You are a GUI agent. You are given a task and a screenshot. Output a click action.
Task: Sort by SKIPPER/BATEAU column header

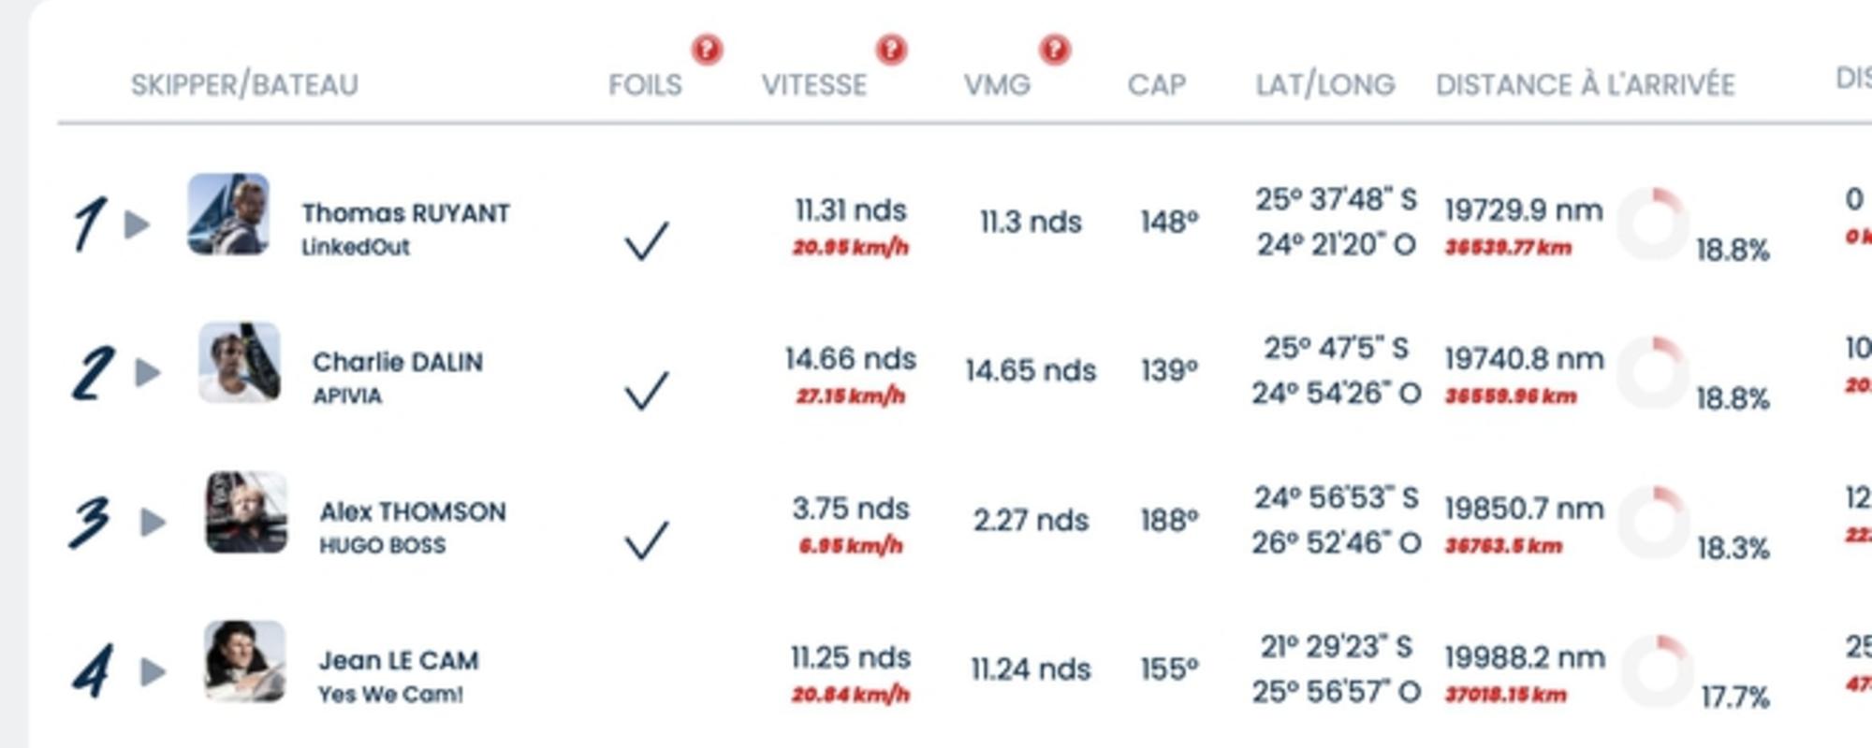tap(244, 85)
